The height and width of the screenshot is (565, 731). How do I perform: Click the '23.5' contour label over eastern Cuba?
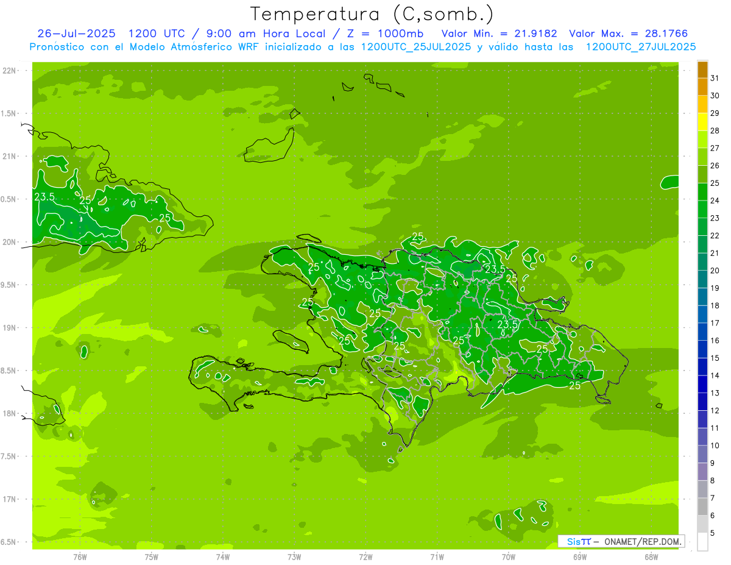pyautogui.click(x=44, y=197)
